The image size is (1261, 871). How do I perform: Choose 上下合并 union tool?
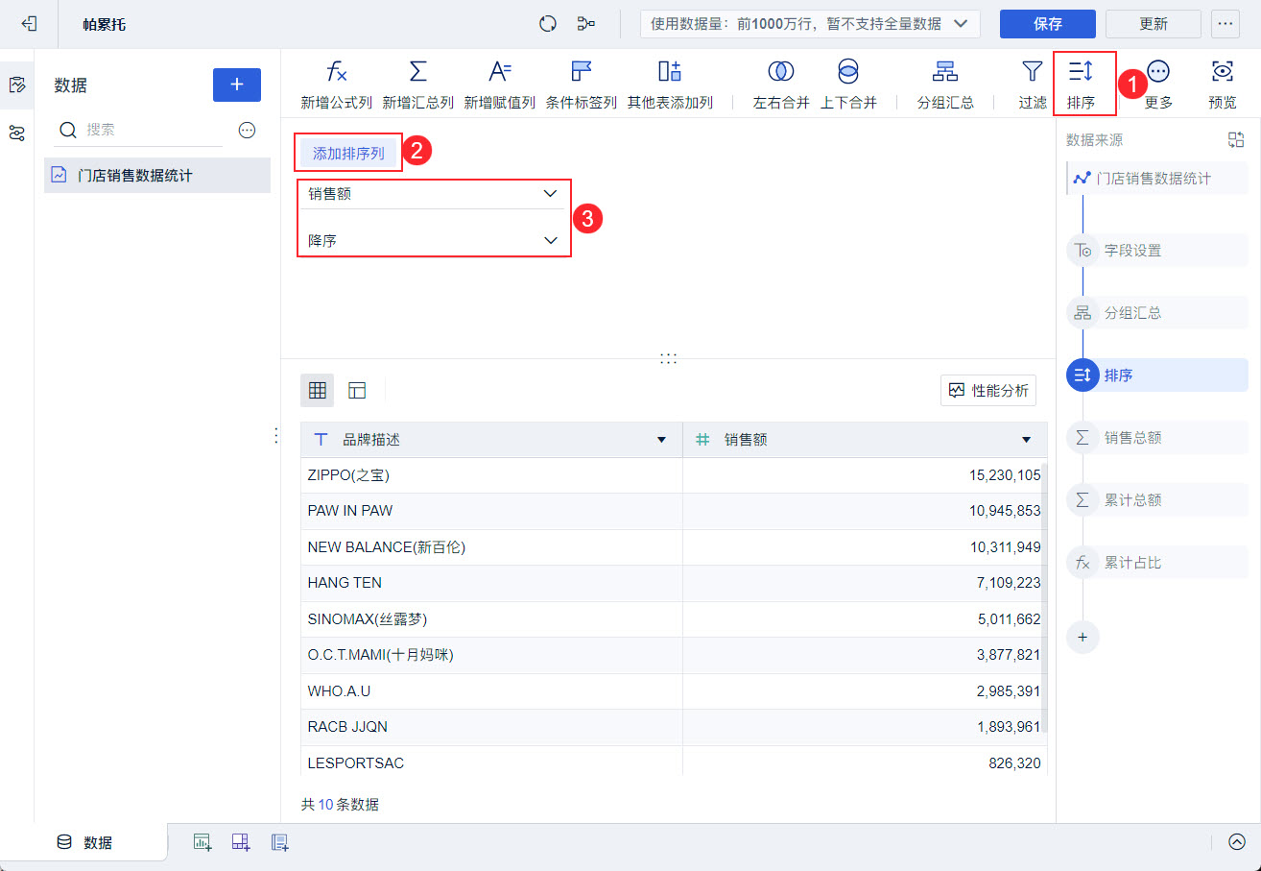pos(848,84)
